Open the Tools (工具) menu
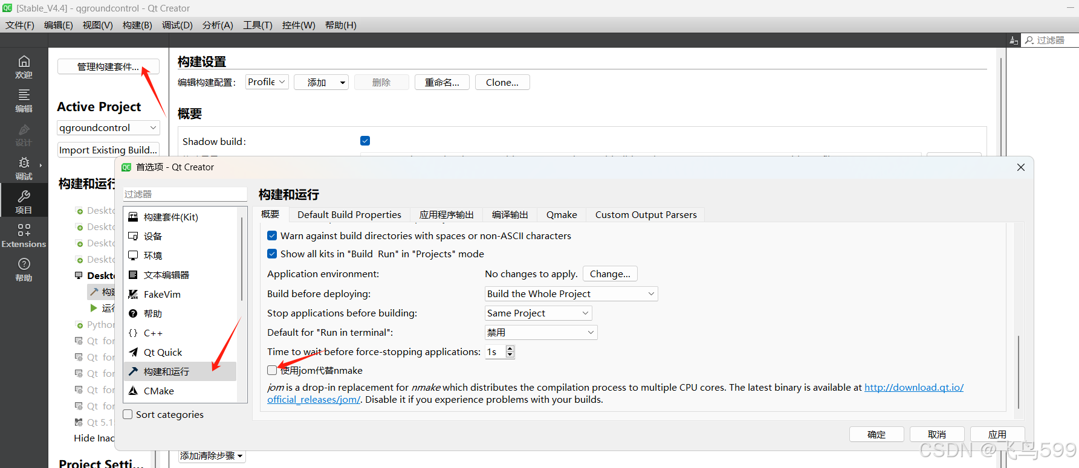The image size is (1079, 468). pos(258,25)
